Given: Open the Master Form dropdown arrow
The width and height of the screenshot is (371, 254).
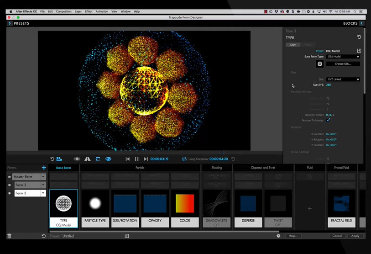Looking at the screenshot, I should click(x=43, y=176).
